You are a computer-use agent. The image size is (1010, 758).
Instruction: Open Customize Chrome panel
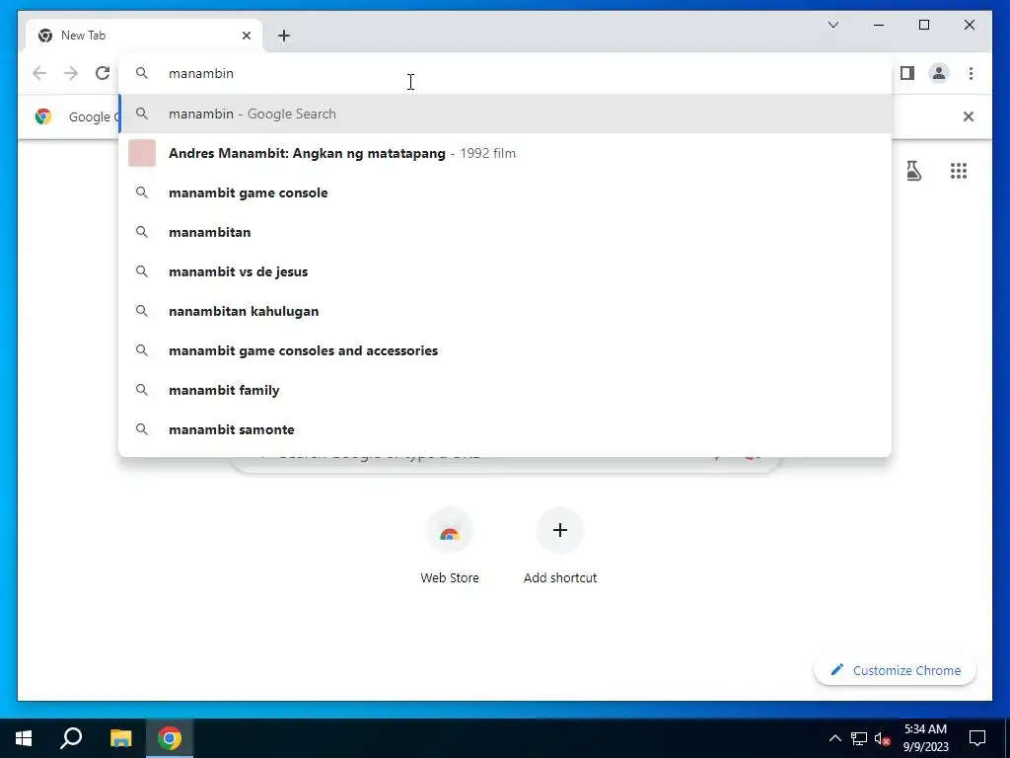tap(896, 670)
